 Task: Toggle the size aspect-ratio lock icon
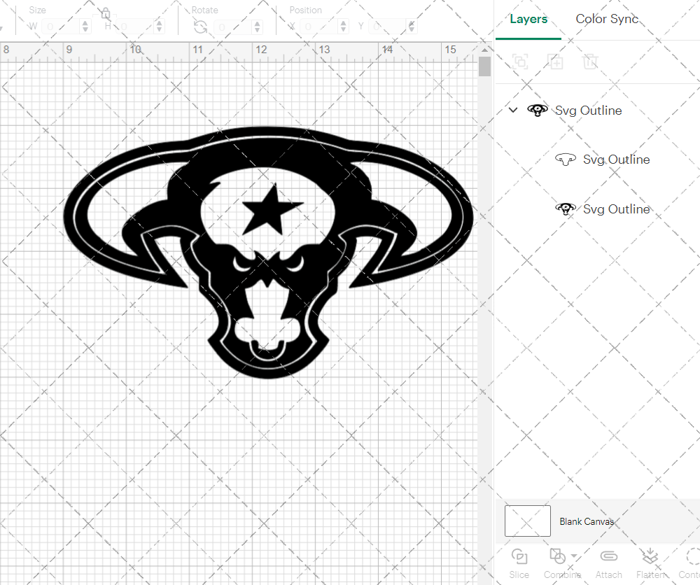point(106,13)
